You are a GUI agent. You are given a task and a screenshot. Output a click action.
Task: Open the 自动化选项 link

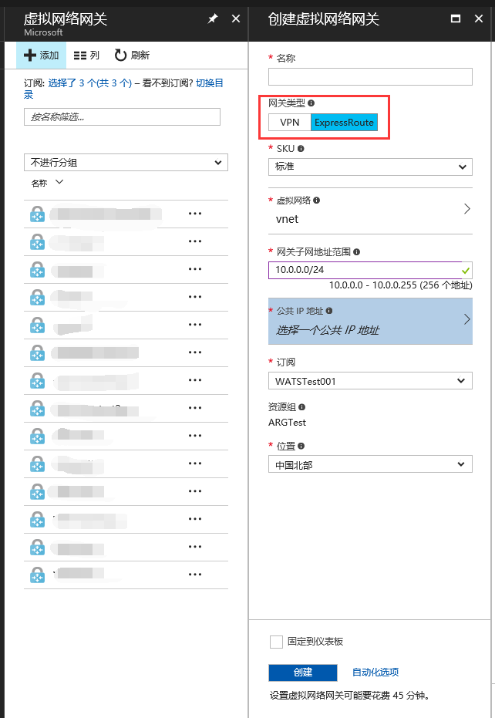(375, 672)
